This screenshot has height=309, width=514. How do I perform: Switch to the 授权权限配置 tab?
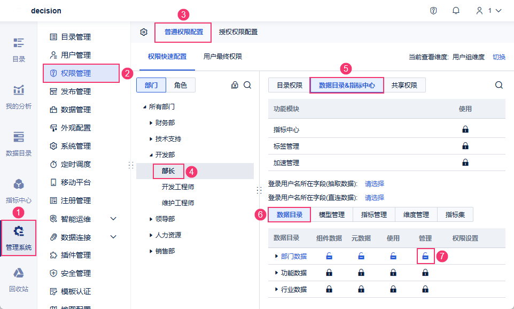pyautogui.click(x=238, y=32)
